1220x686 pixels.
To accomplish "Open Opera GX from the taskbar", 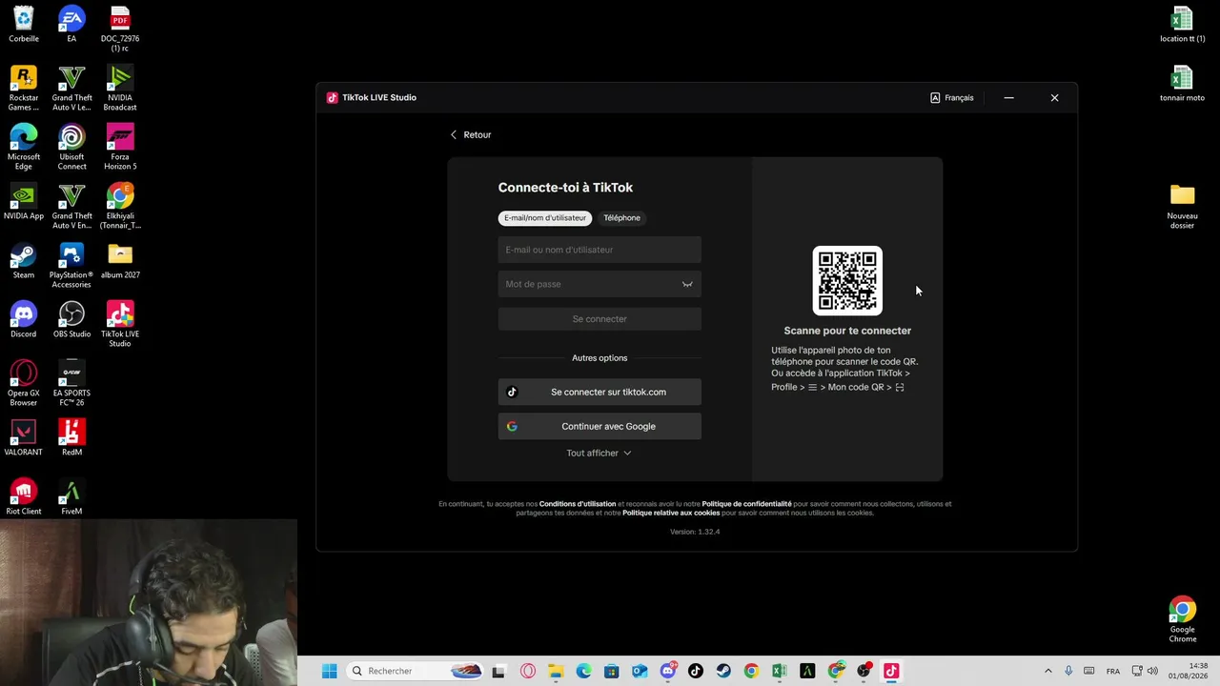I will click(x=528, y=671).
